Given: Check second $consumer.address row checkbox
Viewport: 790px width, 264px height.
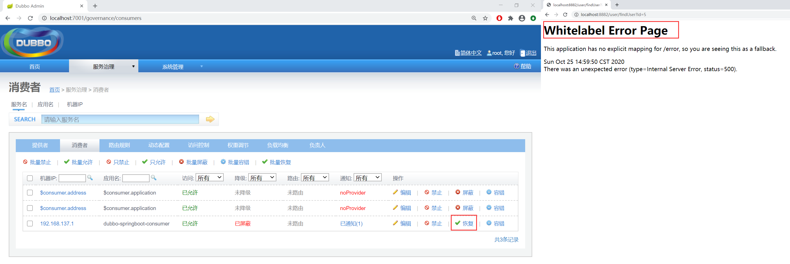Looking at the screenshot, I should (x=30, y=208).
